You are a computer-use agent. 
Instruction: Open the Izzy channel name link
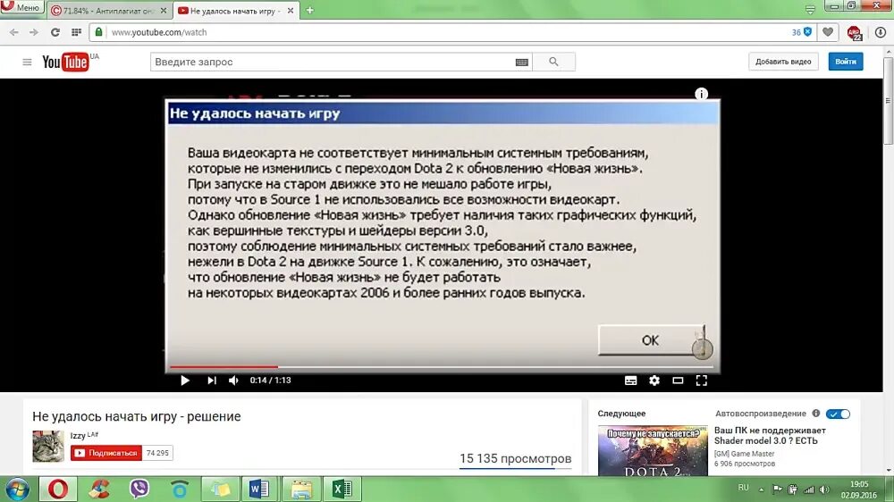(78, 435)
